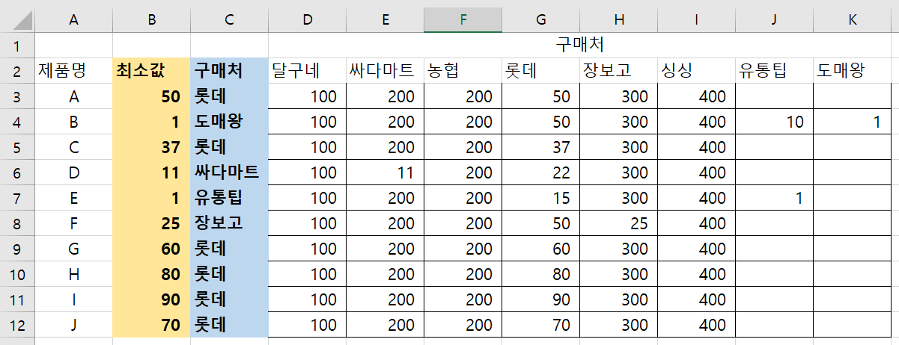Select column H header
The width and height of the screenshot is (899, 345).
point(618,20)
